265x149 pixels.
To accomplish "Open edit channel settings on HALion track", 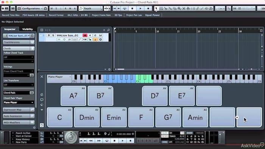I will pyautogui.click(x=95, y=35).
